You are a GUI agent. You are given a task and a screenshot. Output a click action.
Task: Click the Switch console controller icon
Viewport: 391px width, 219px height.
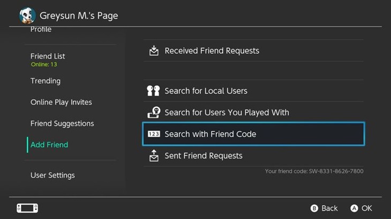click(27, 208)
